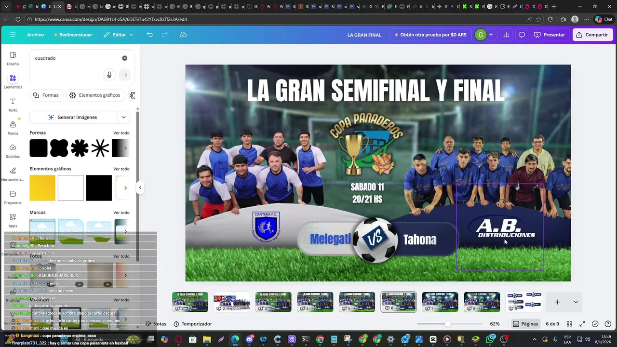Open the Compartir share button

coord(592,35)
